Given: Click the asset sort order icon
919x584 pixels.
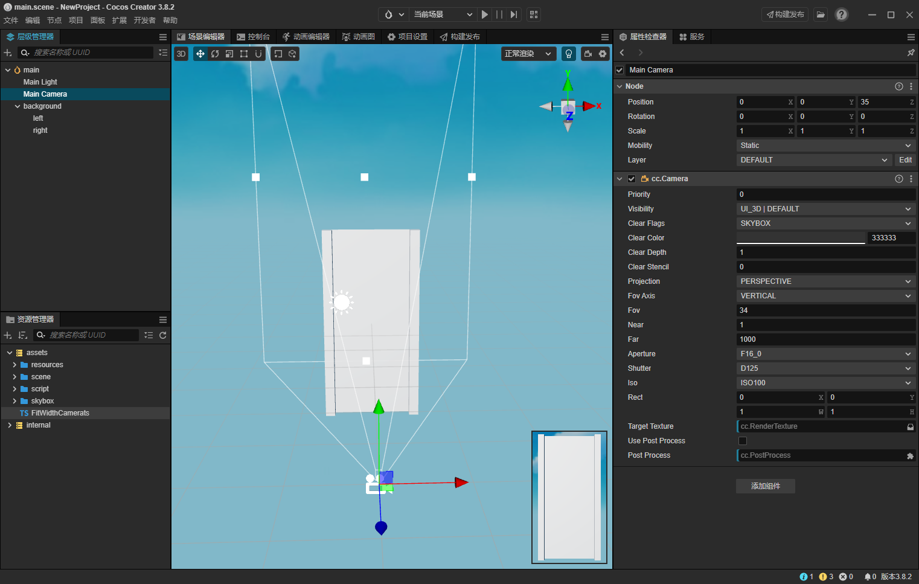Looking at the screenshot, I should coord(23,335).
